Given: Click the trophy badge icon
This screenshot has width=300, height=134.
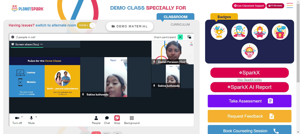Looking at the screenshot, I should point(219,32).
